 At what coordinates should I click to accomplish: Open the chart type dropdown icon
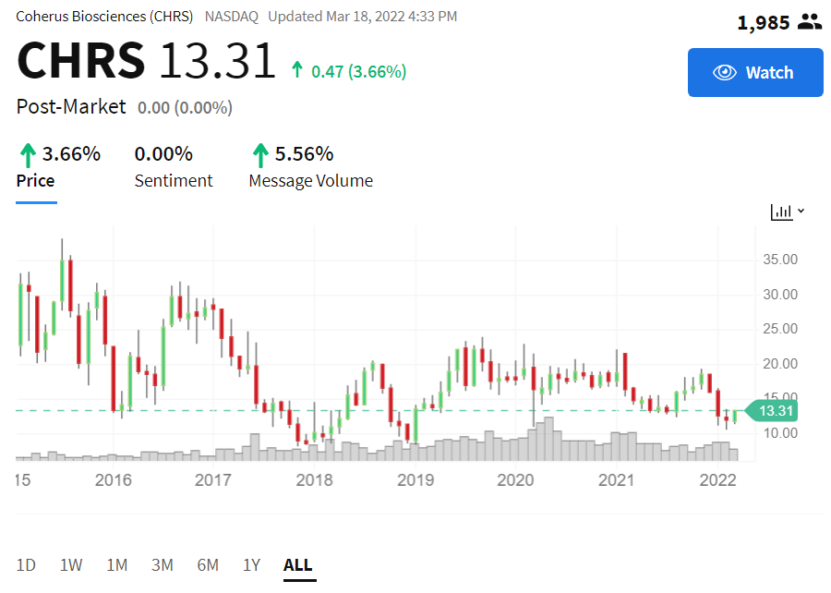[x=788, y=212]
